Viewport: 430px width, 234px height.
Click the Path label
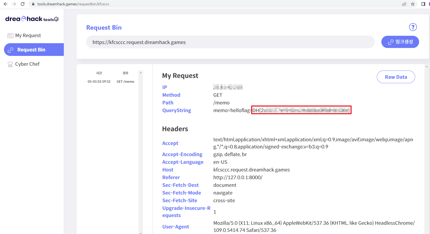pos(168,103)
